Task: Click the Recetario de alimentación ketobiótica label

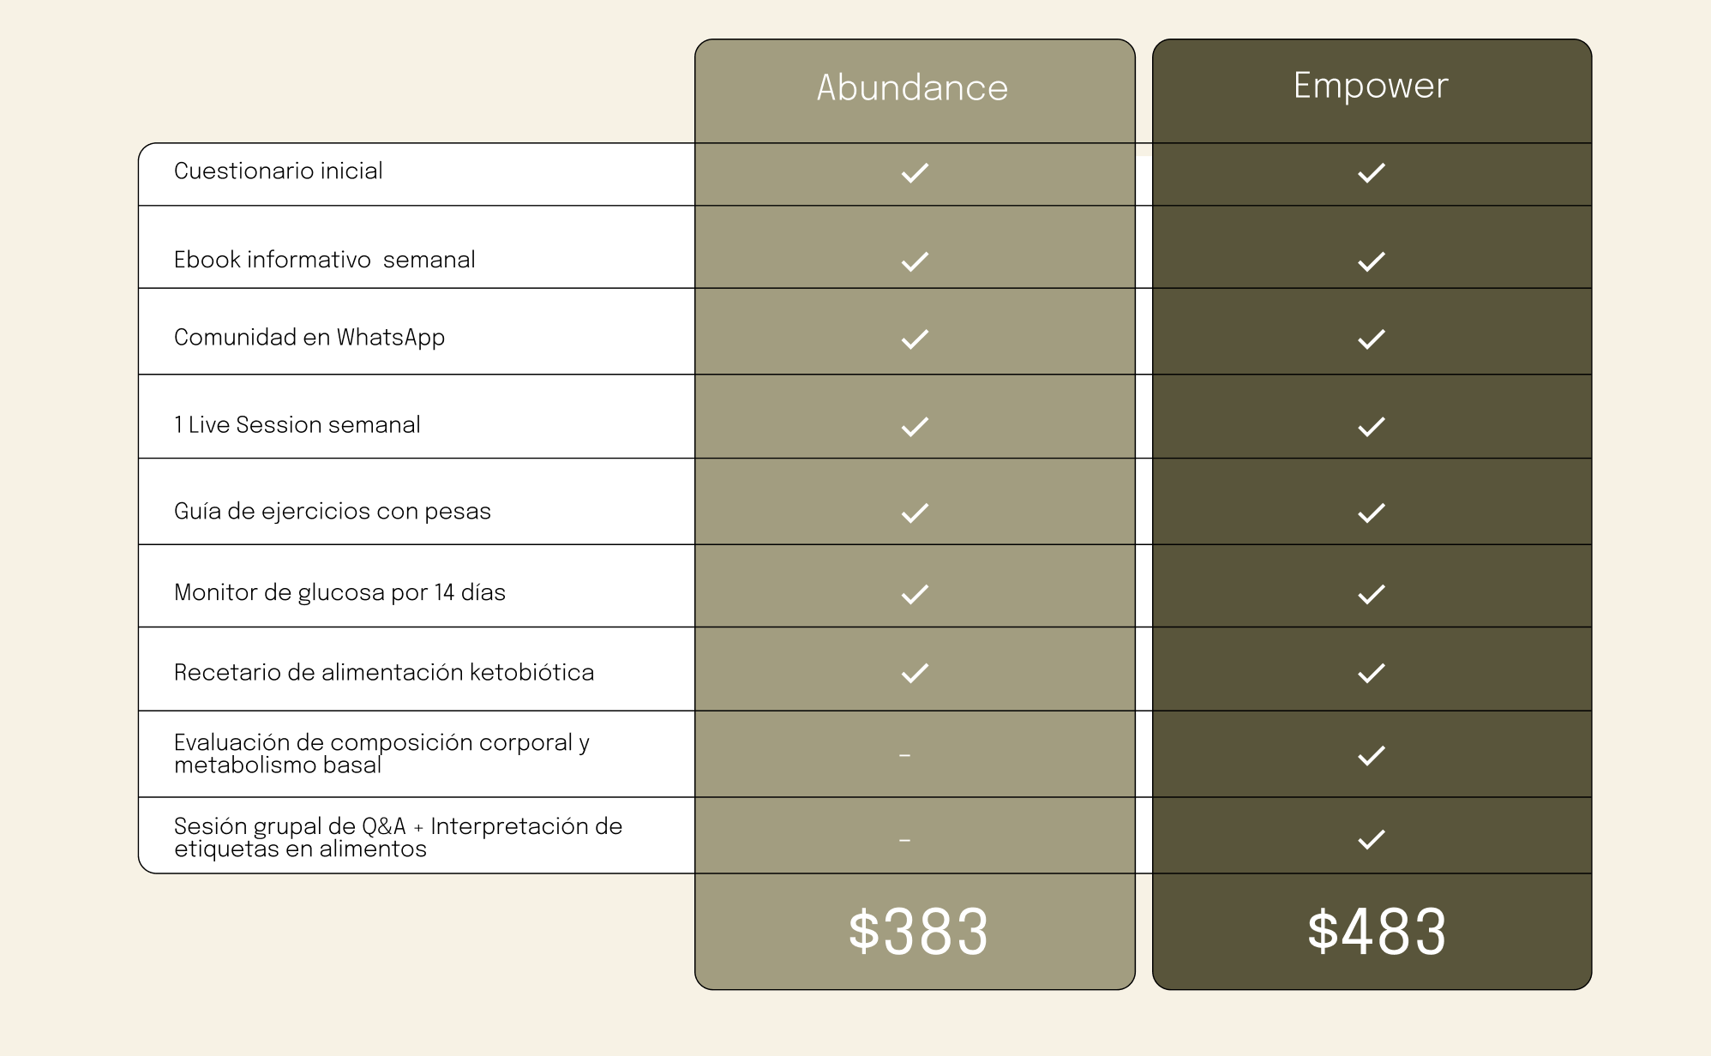Action: [384, 673]
